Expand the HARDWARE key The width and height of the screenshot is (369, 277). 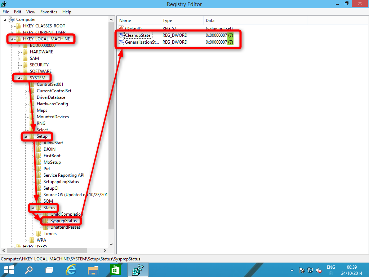click(19, 52)
